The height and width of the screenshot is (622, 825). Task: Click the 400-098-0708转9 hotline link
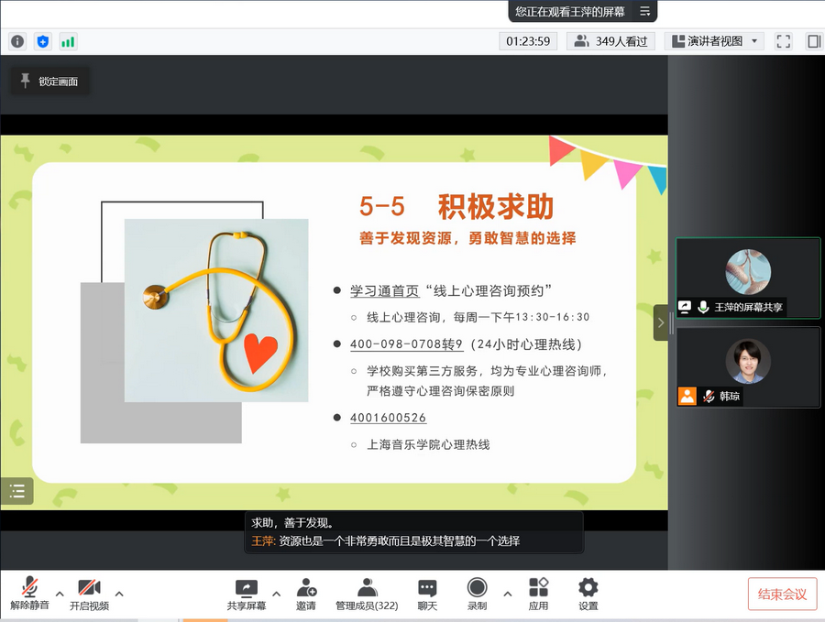[406, 344]
